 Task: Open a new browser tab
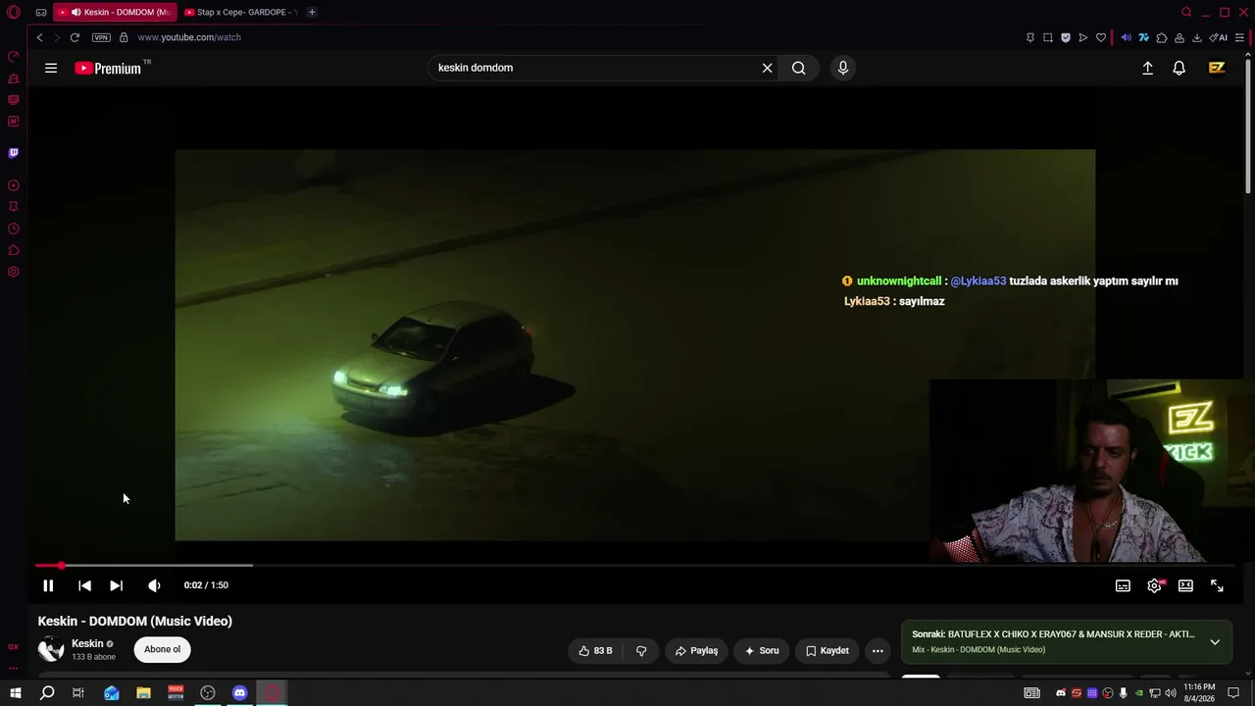pos(312,12)
